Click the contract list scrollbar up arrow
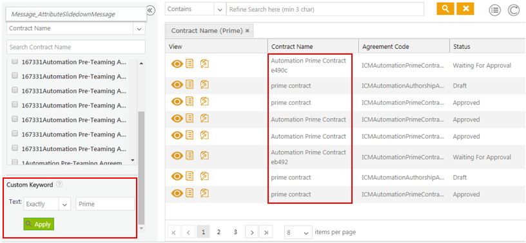 pos(141,63)
